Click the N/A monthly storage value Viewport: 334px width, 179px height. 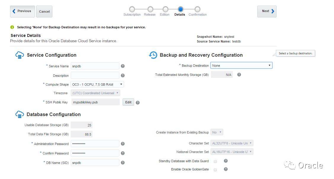(222, 75)
